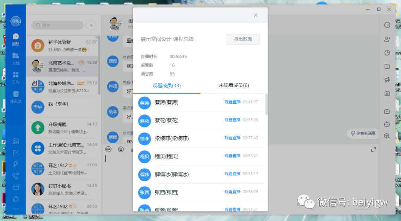Image resolution: width=401 pixels, height=221 pixels.
Task: Click the 导出数据 export button
Action: (x=243, y=39)
